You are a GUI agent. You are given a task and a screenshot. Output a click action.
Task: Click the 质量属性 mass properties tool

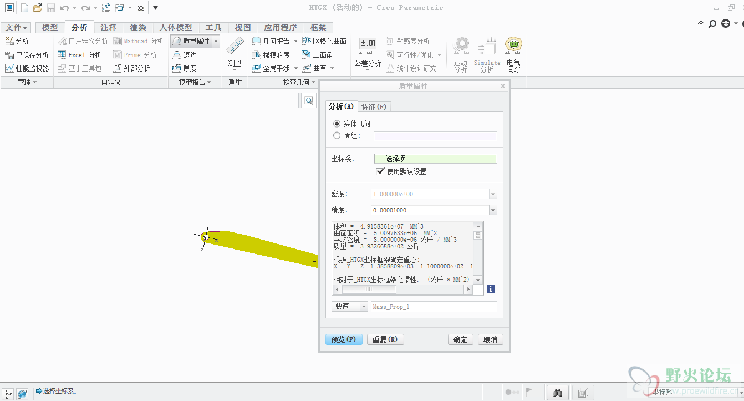(x=191, y=41)
